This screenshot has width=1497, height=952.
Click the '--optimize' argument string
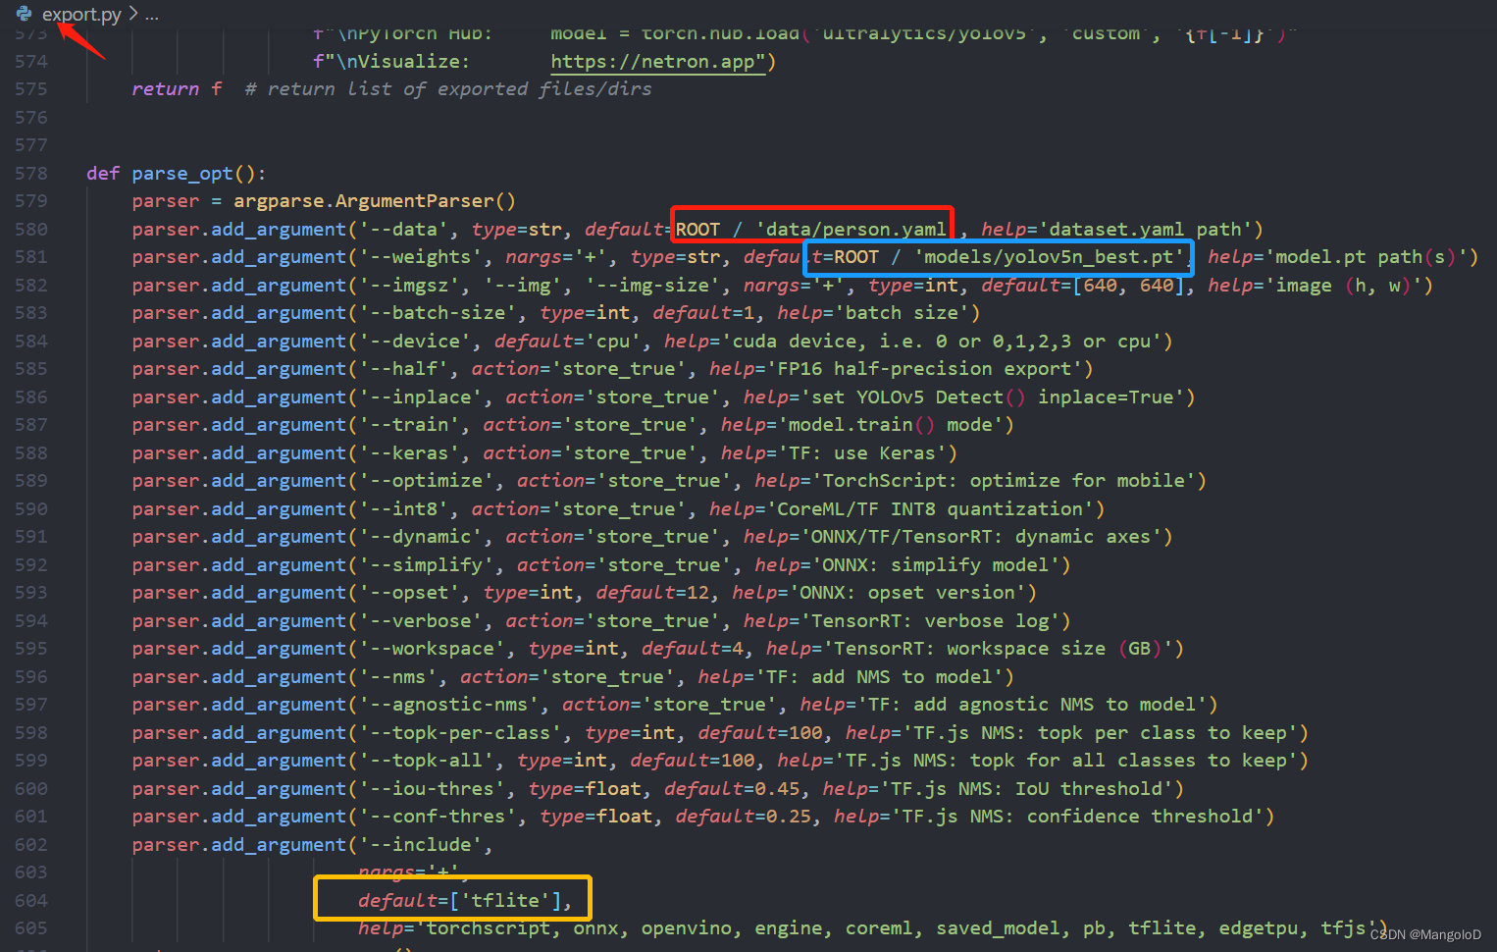(x=427, y=481)
